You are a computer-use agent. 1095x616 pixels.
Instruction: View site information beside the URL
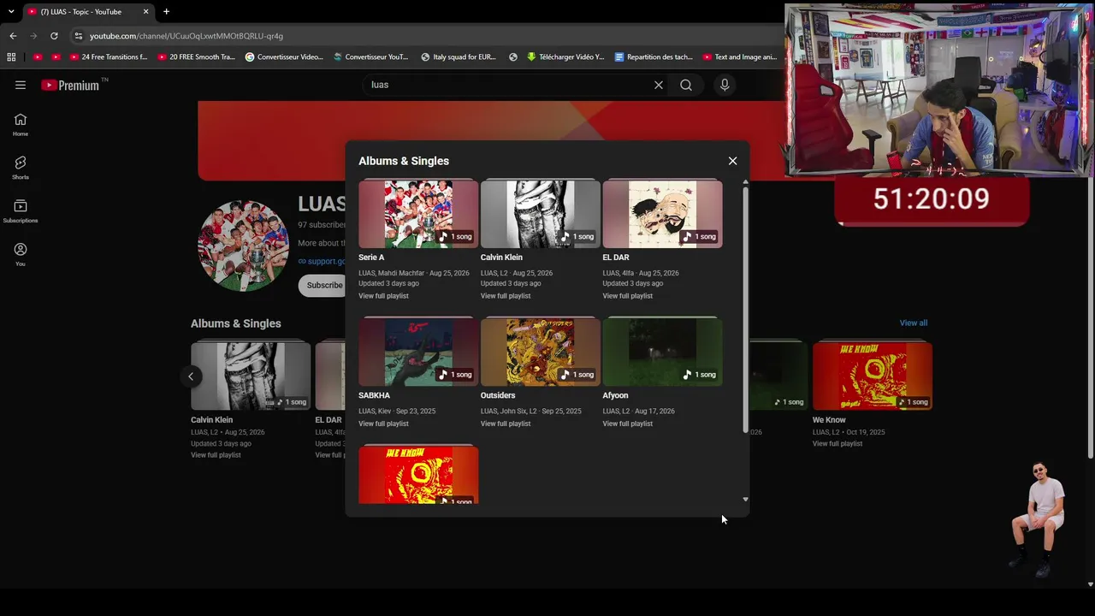click(79, 36)
